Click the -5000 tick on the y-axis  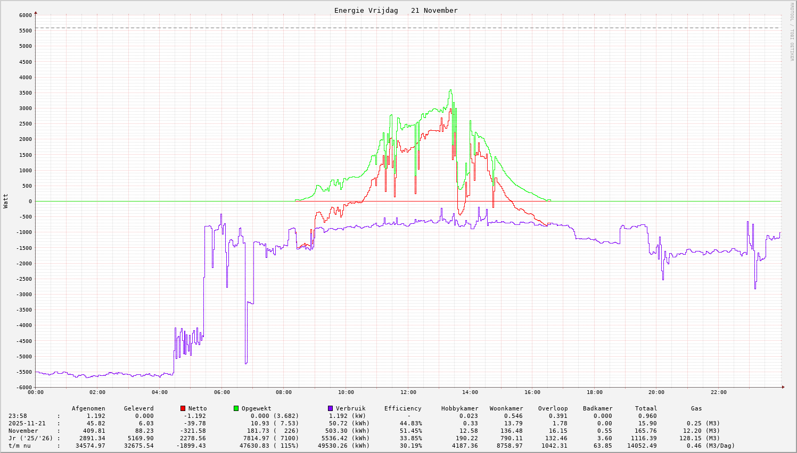[23, 356]
